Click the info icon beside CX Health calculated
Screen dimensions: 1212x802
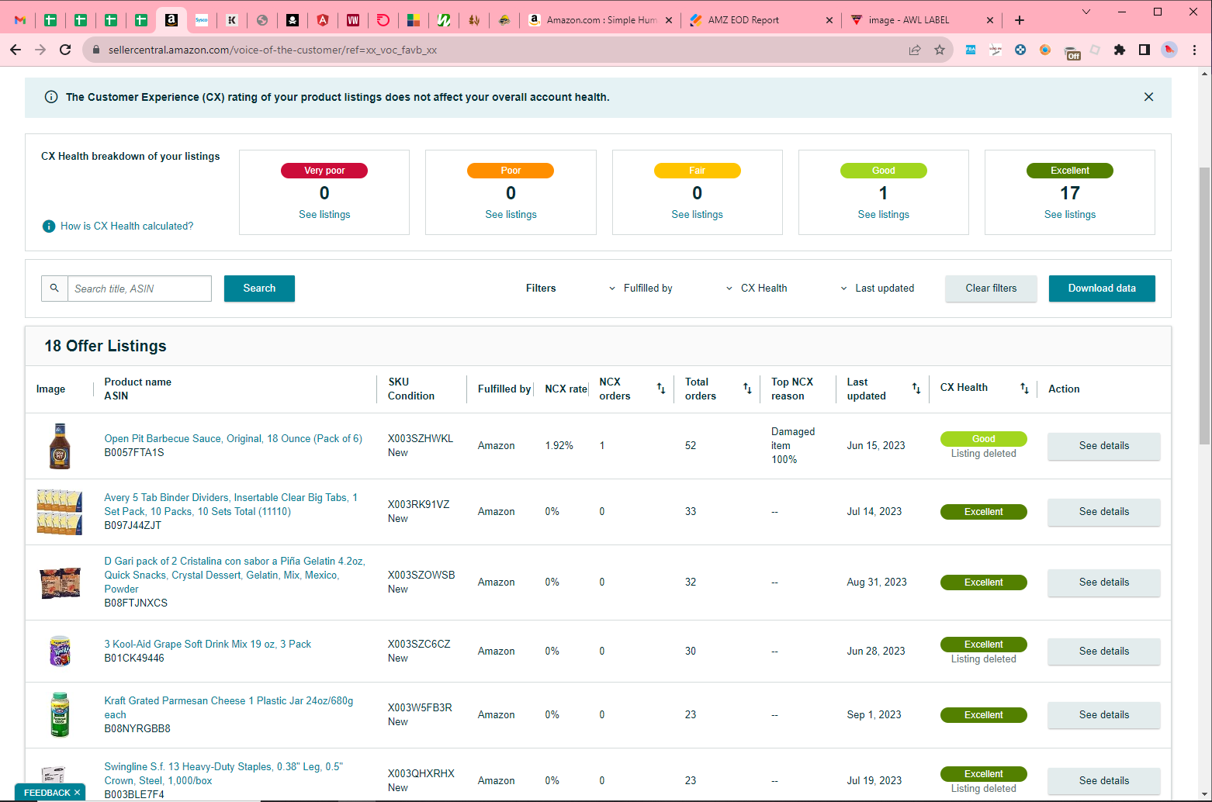[49, 226]
